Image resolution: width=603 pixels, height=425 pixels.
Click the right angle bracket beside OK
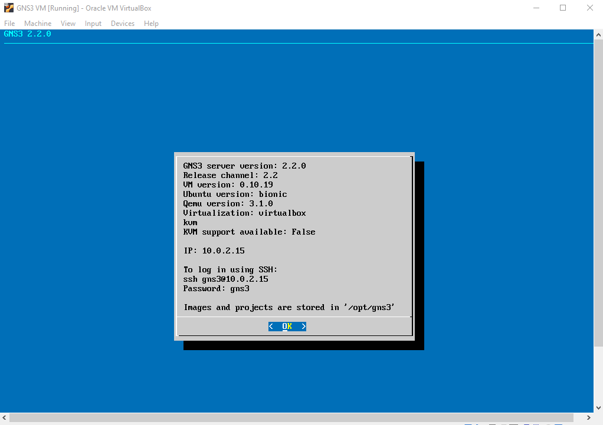pos(303,326)
